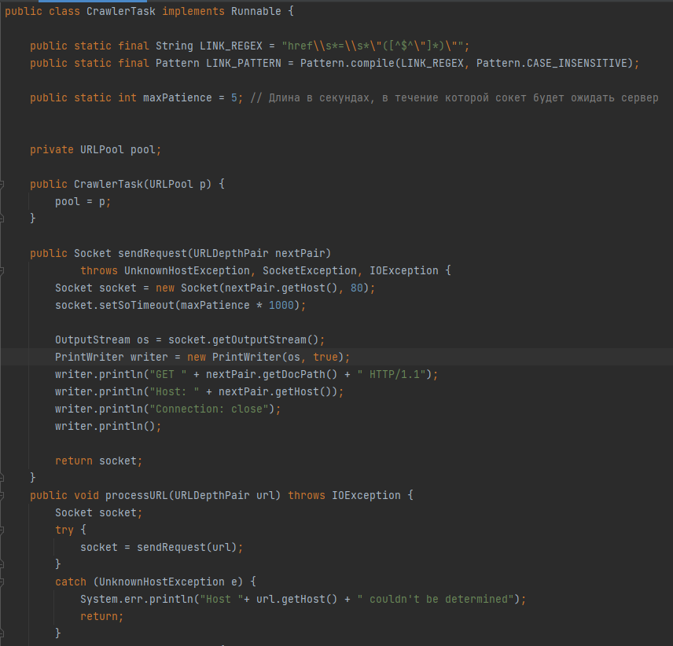Viewport: 673px width, 646px height.
Task: Collapse the catch UnknownHostException block fold marker
Action: 2,582
